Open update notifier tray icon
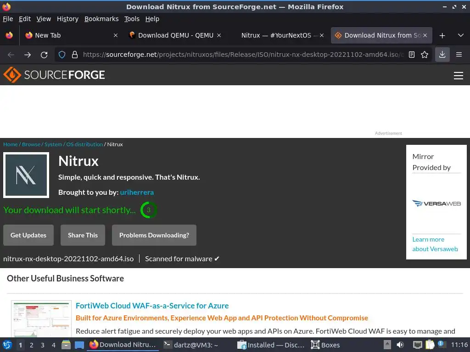 coord(442,344)
